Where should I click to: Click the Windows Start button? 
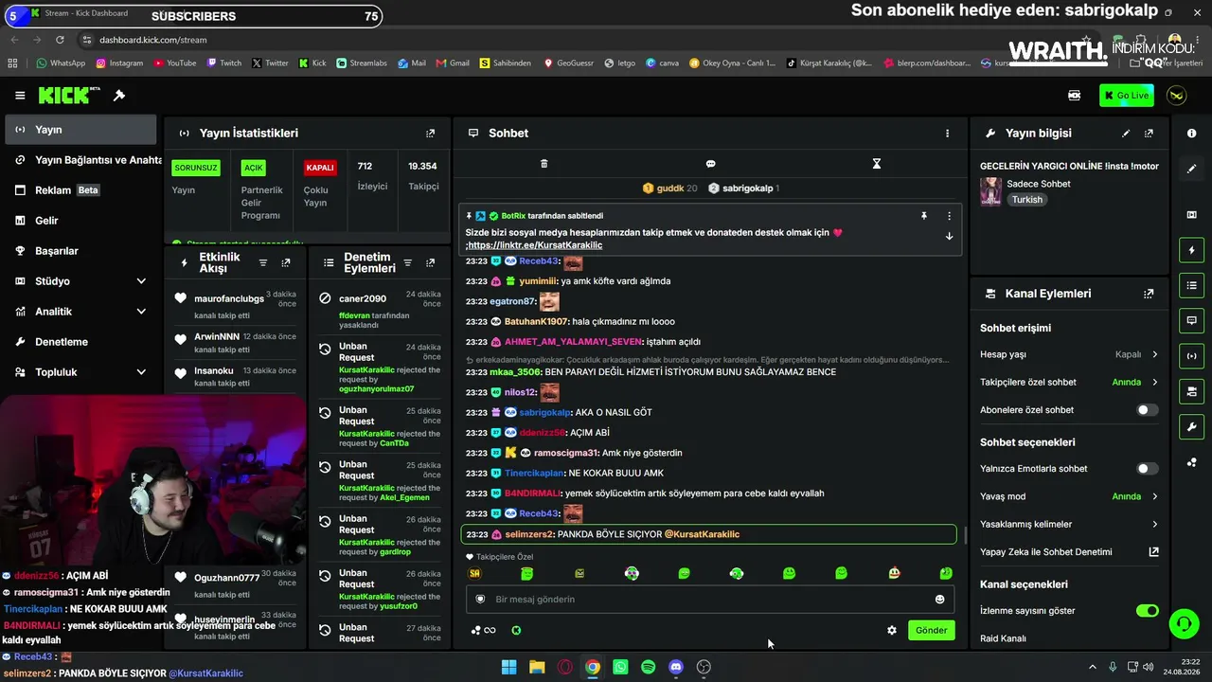coord(508,667)
